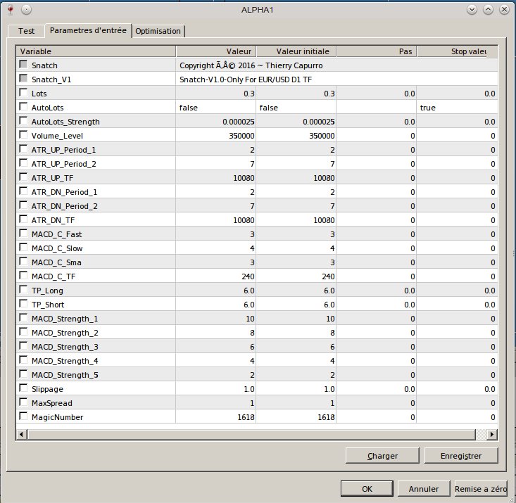
Task: Confirm with the OK button
Action: (367, 488)
